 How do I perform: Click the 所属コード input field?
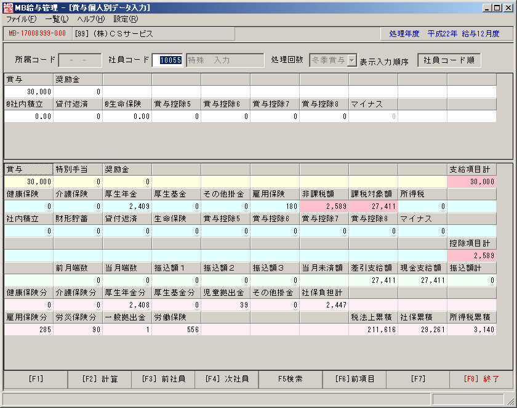pyautogui.click(x=80, y=60)
